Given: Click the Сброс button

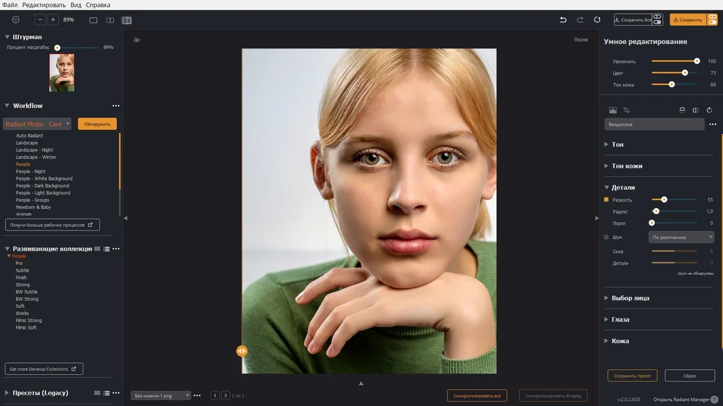Looking at the screenshot, I should [690, 376].
